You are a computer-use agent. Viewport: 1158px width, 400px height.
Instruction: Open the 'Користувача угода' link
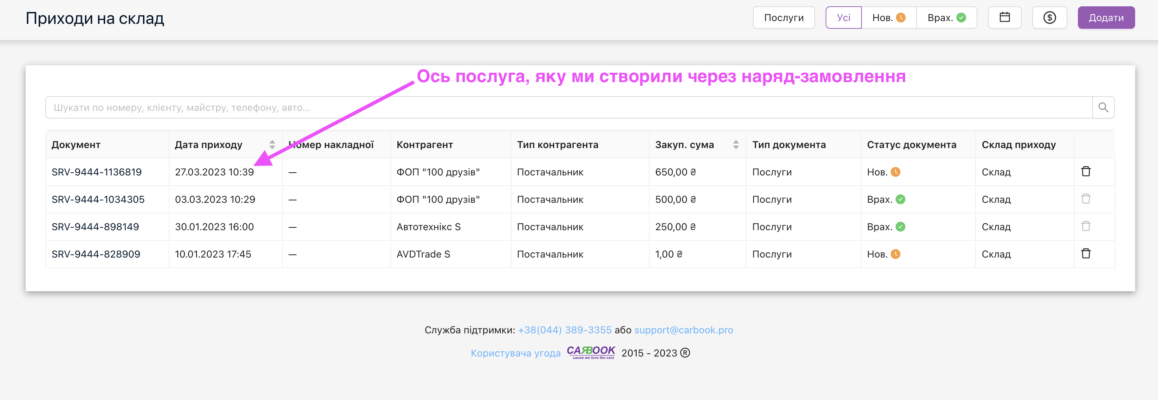coord(516,353)
